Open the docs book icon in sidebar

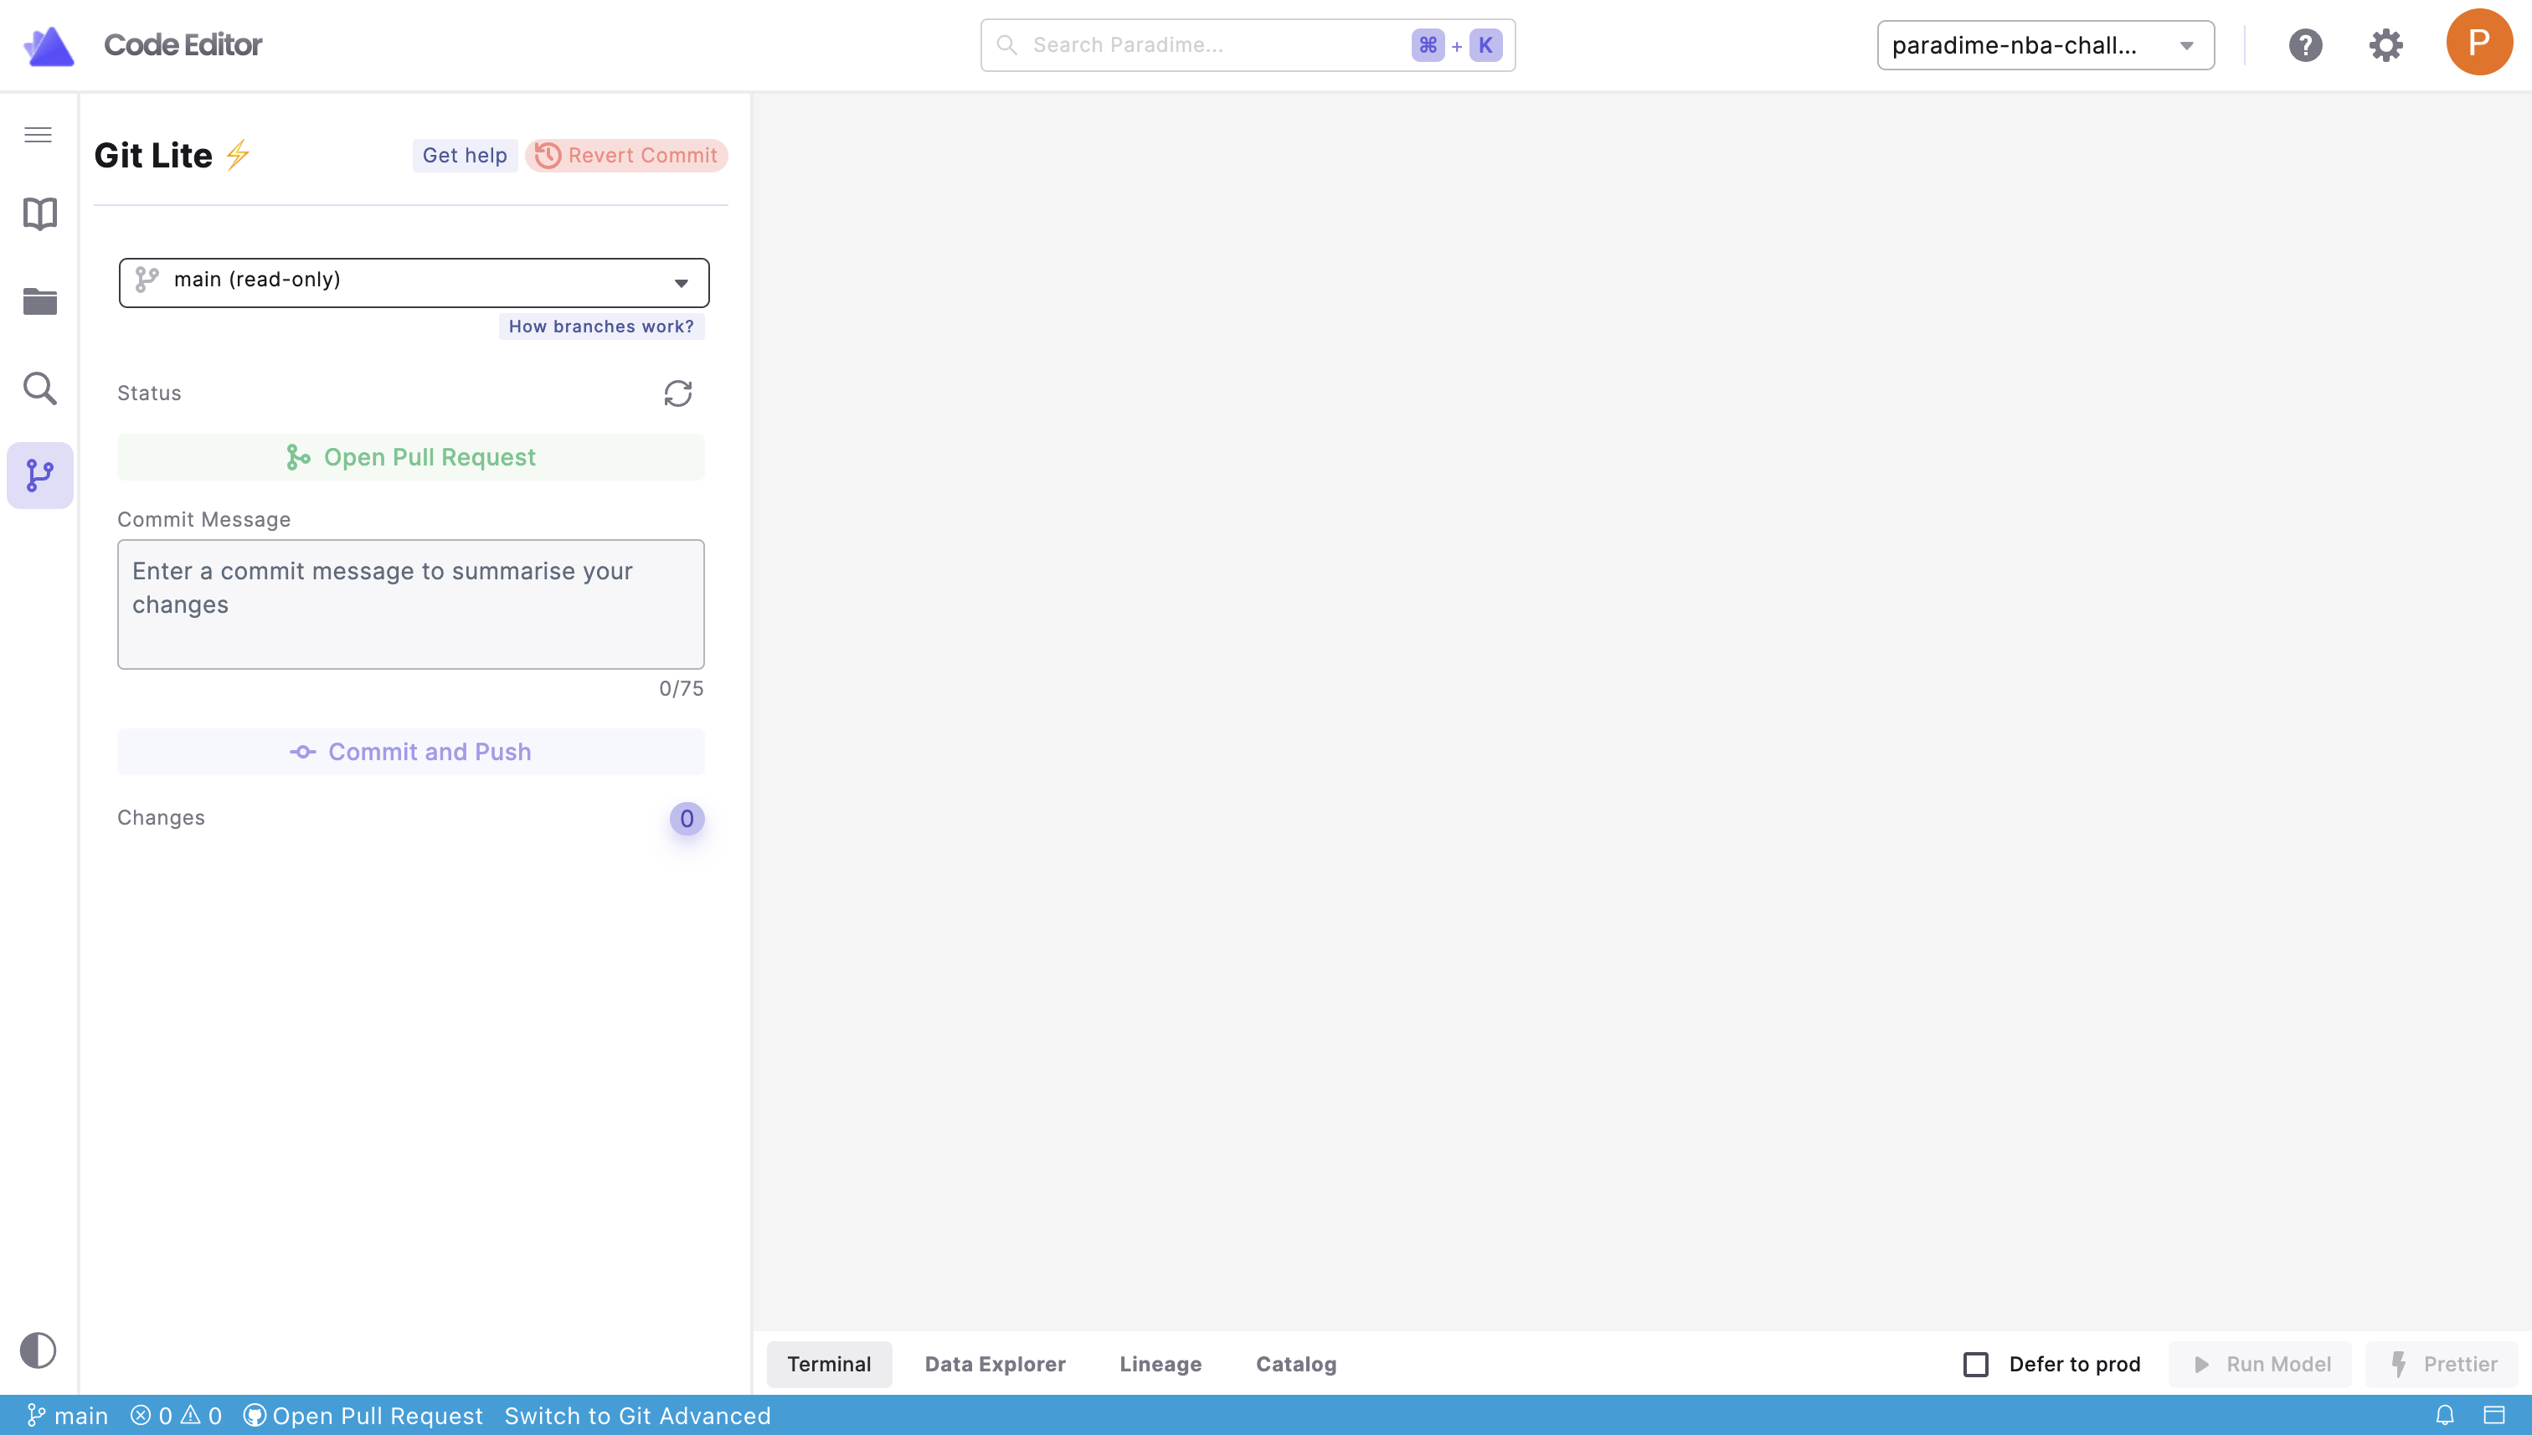pos(39,213)
